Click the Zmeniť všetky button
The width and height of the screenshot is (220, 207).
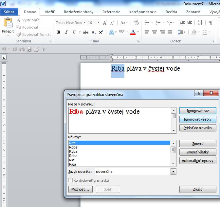click(198, 152)
